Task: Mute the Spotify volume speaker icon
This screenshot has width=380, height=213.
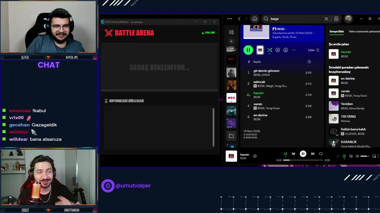Action: click(x=357, y=156)
